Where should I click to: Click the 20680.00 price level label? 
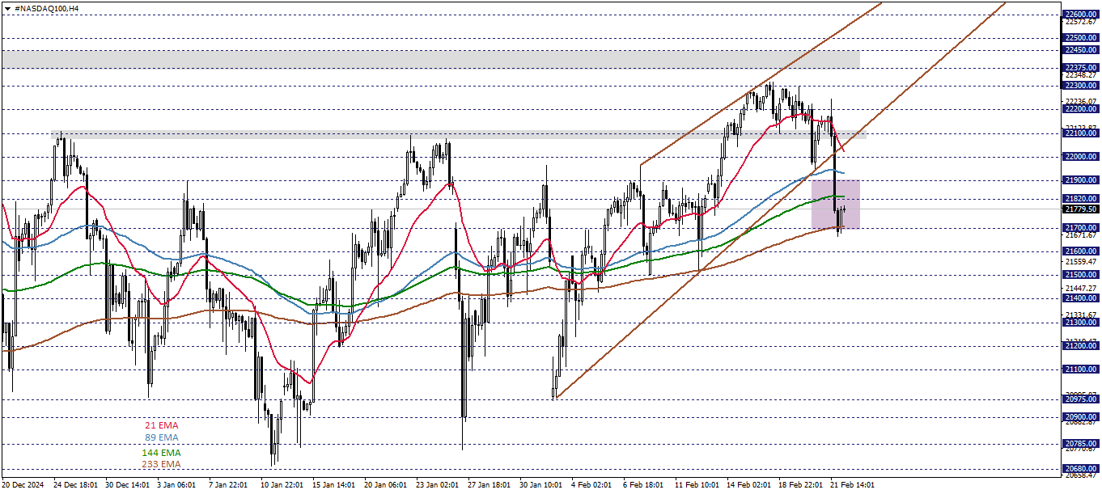[x=1081, y=469]
